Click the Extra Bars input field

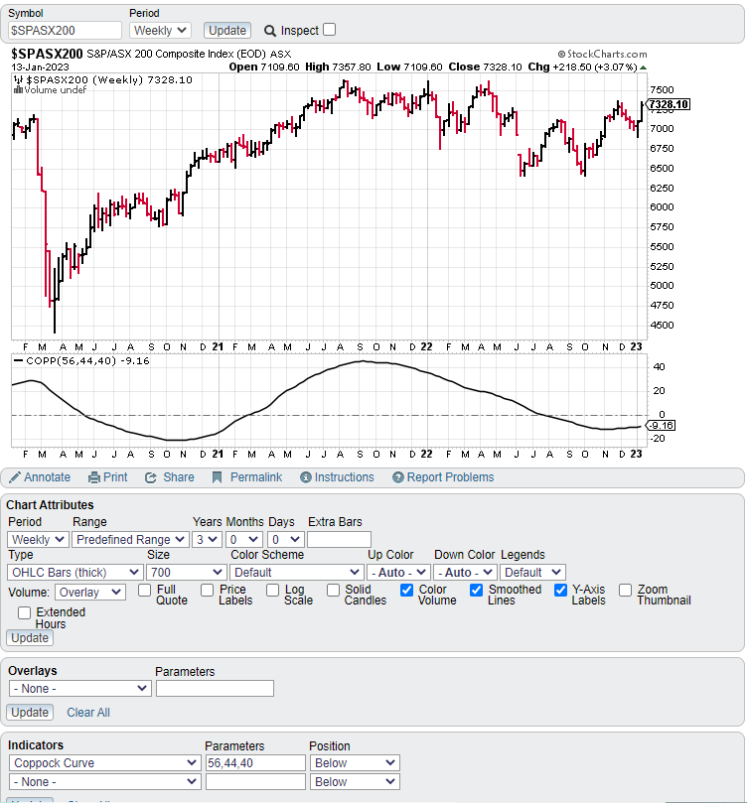pyautogui.click(x=339, y=539)
